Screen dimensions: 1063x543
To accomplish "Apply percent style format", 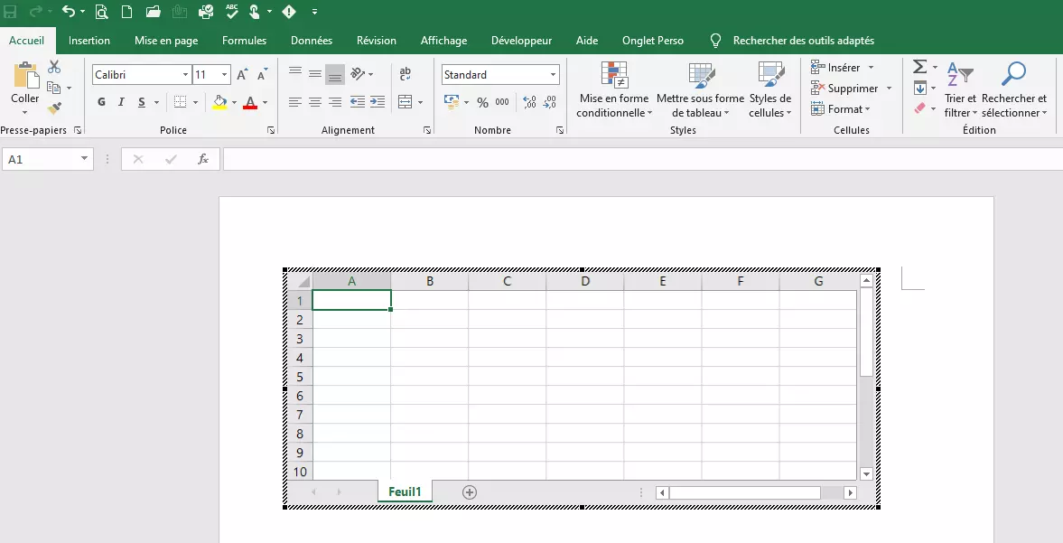I will (482, 102).
